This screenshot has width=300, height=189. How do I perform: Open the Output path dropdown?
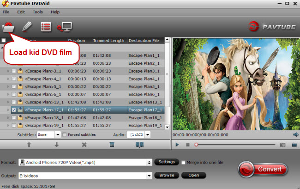click(x=149, y=176)
